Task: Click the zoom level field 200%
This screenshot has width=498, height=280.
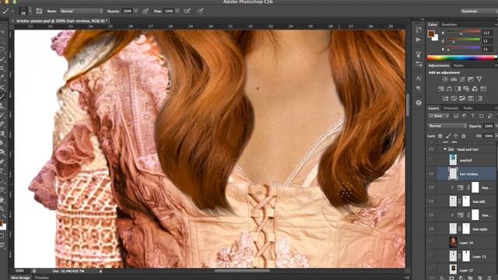Action: tap(19, 271)
